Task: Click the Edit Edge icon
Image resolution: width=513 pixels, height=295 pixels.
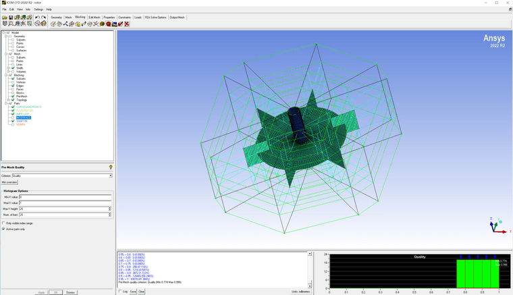Action: [x=96, y=24]
